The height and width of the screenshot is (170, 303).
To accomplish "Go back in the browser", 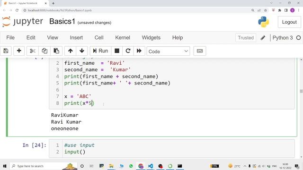I will pyautogui.click(x=4, y=10).
